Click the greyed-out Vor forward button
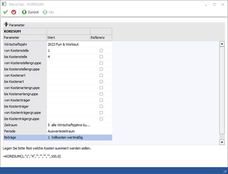 [x=49, y=12]
